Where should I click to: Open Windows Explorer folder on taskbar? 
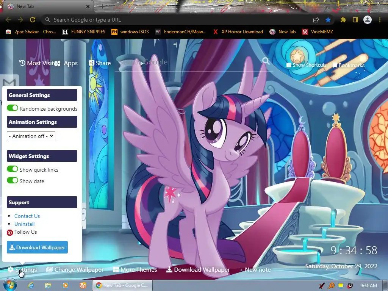[48, 285]
